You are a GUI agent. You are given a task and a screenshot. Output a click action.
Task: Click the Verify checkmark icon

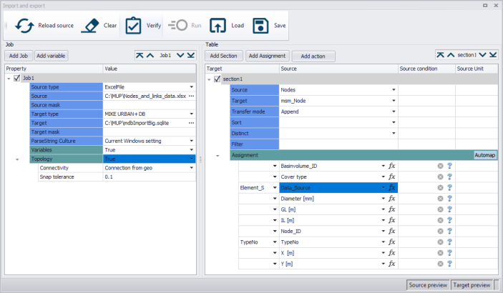pos(133,26)
